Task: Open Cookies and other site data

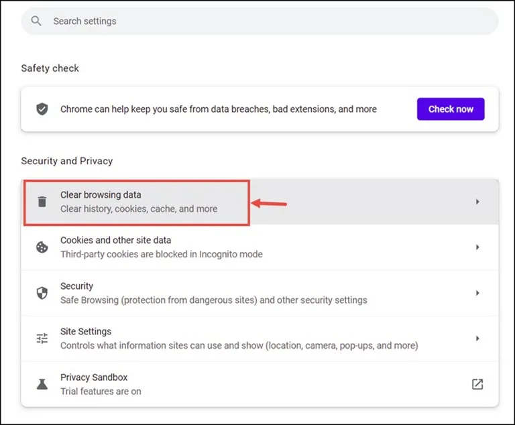Action: (260, 247)
